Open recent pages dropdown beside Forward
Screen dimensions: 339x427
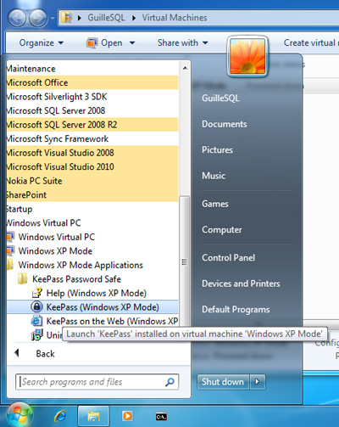pos(53,19)
